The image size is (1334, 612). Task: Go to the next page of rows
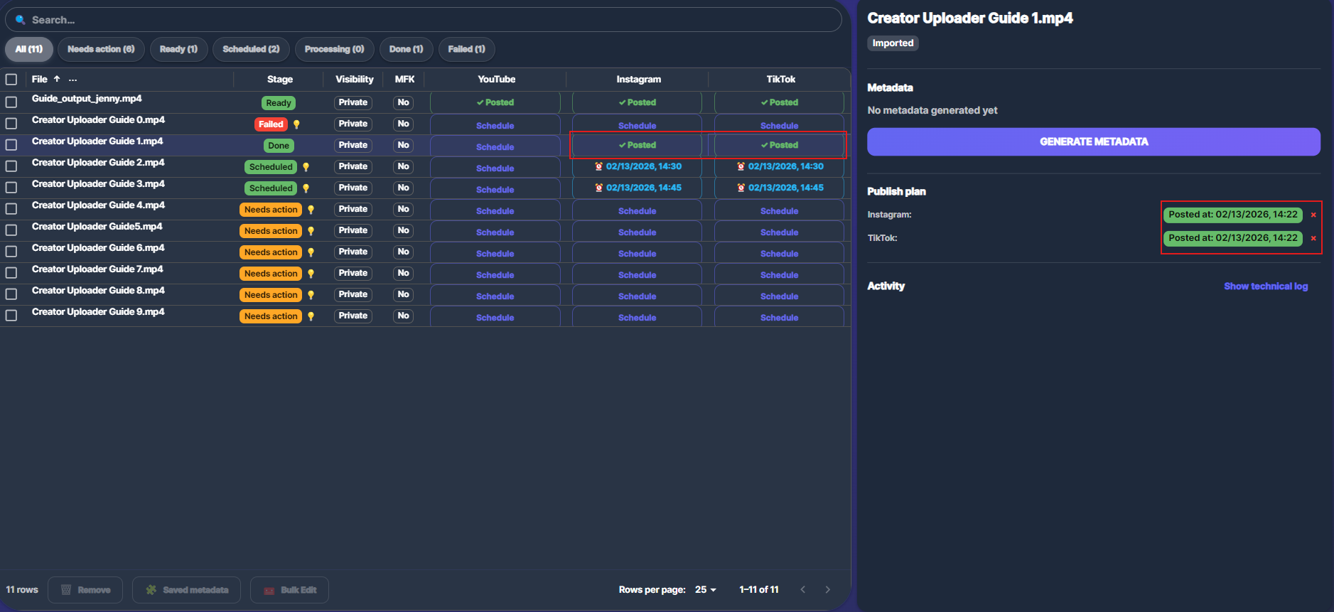coord(827,589)
